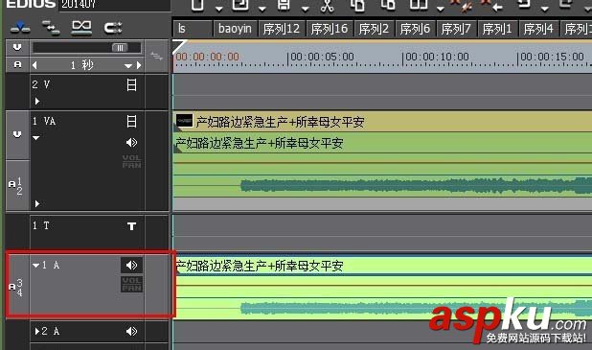The height and width of the screenshot is (350, 592).
Task: Expand lower triangle of 1 VA track
Action: point(37,204)
